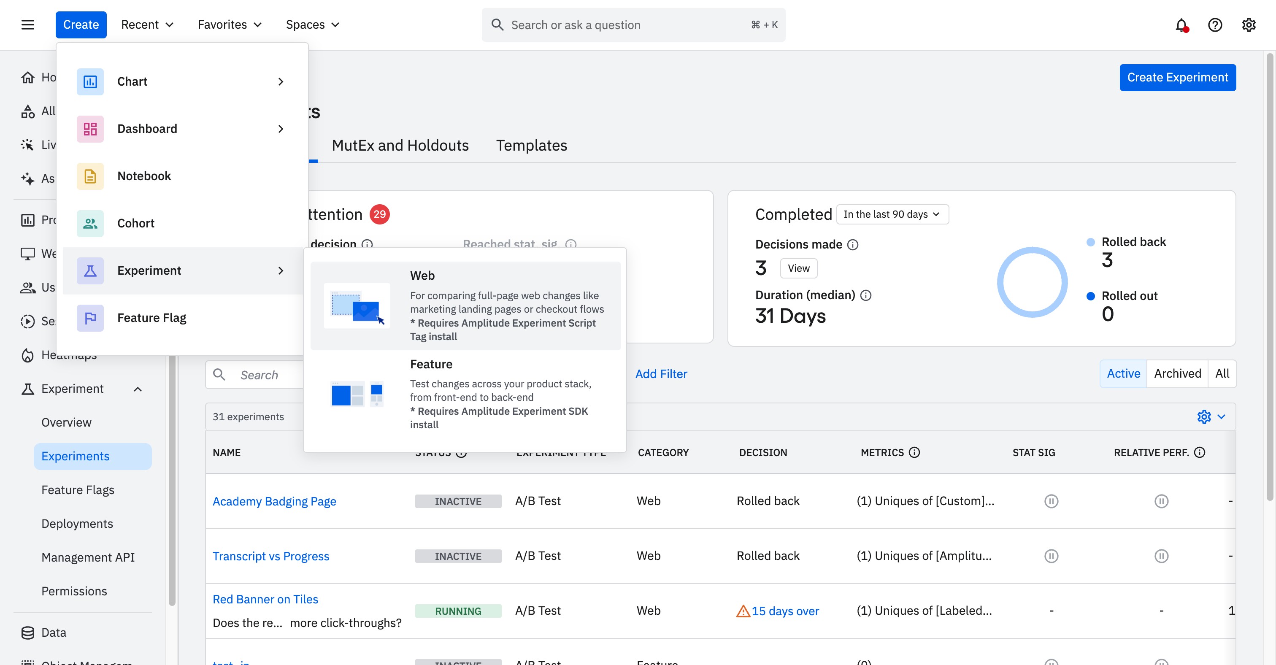Collapse the Experiment sidebar section

[138, 389]
